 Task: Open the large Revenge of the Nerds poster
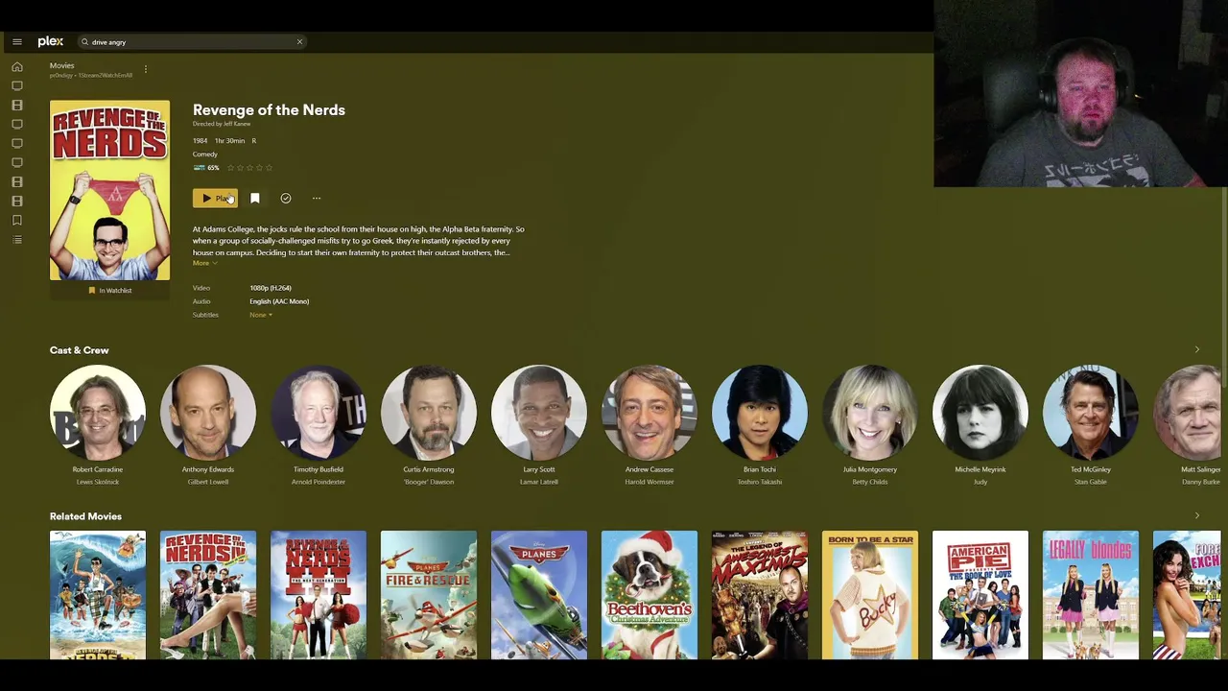pos(109,190)
